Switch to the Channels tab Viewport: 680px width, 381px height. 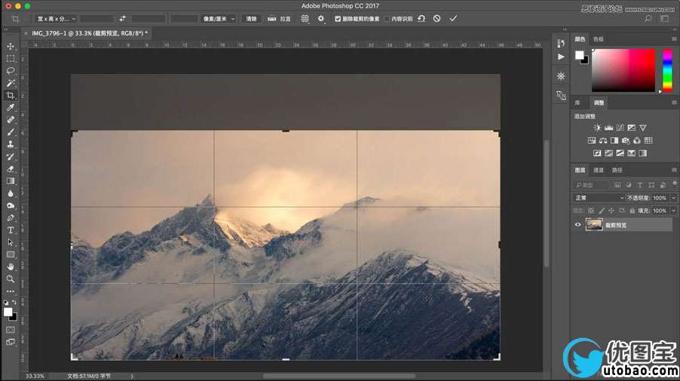coord(599,170)
